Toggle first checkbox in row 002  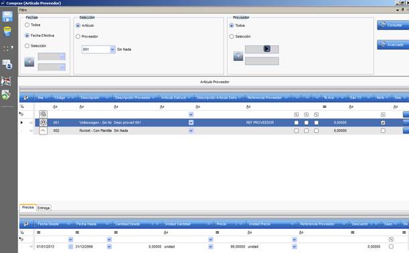coord(297,131)
